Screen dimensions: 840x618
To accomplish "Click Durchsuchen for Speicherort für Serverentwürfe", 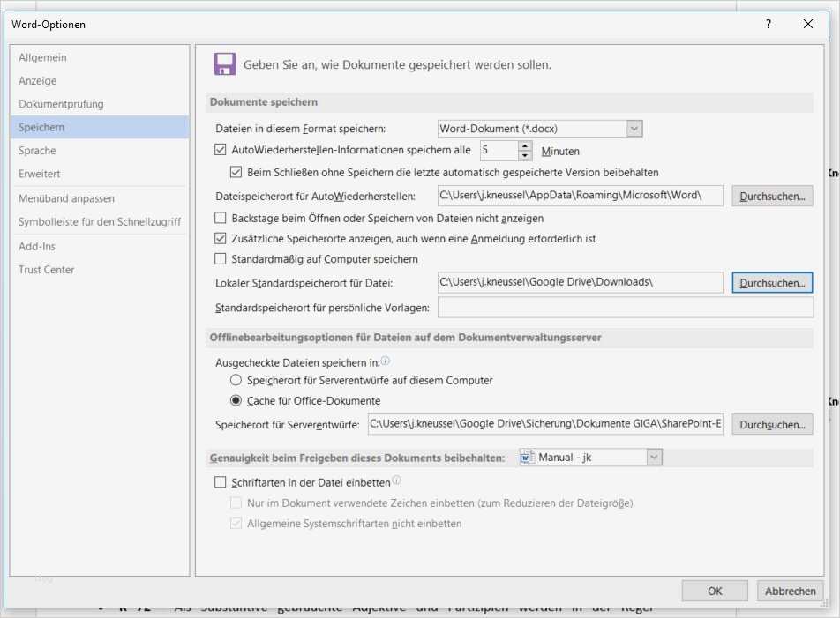I will tap(772, 424).
